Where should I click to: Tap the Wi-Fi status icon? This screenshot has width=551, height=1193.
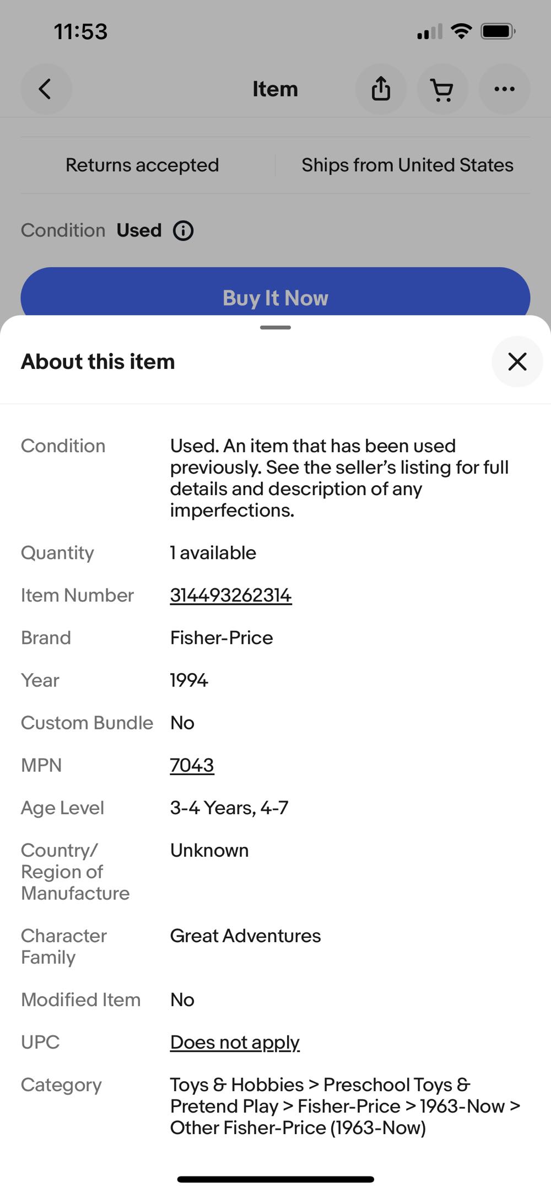click(461, 31)
